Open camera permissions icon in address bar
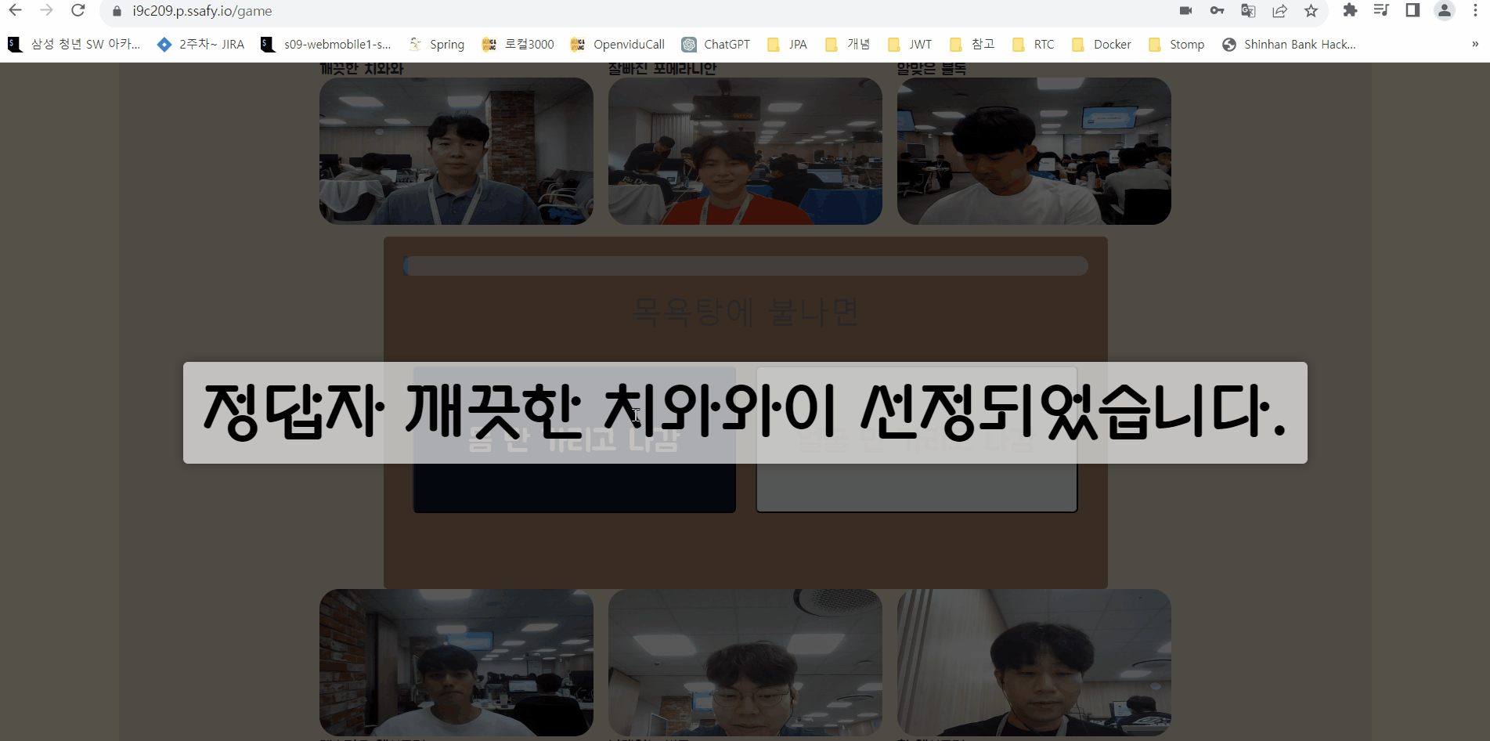Image resolution: width=1490 pixels, height=741 pixels. point(1185,11)
